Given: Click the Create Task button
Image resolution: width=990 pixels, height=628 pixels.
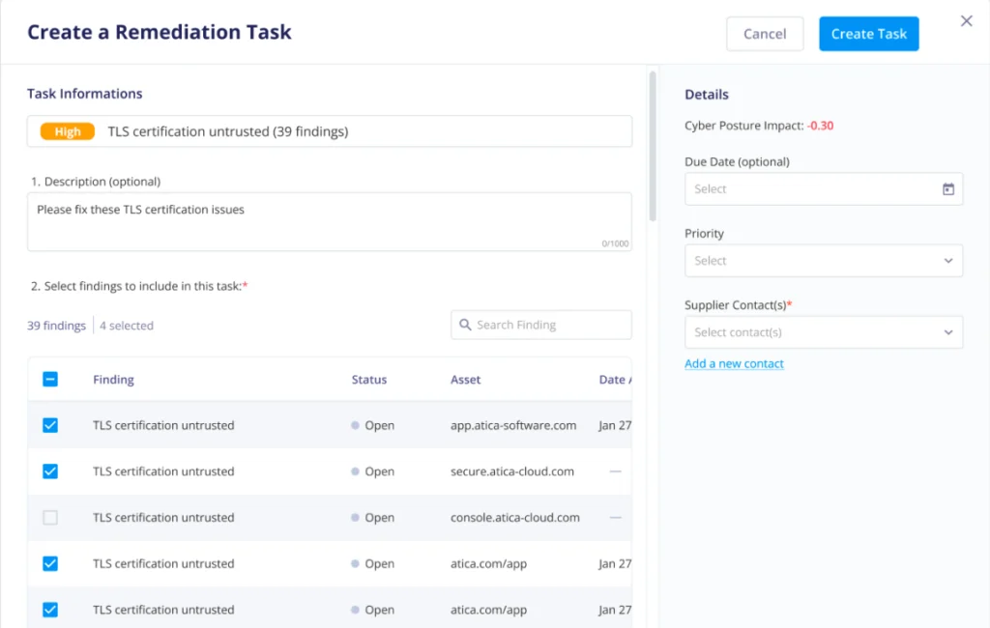Looking at the screenshot, I should 867,33.
